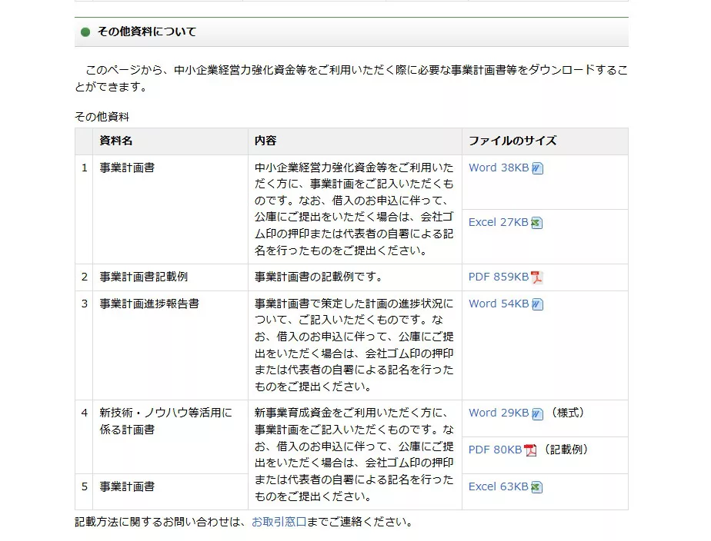Click the Word icon beside Word 38KB
This screenshot has height=541, width=711.
tap(536, 167)
